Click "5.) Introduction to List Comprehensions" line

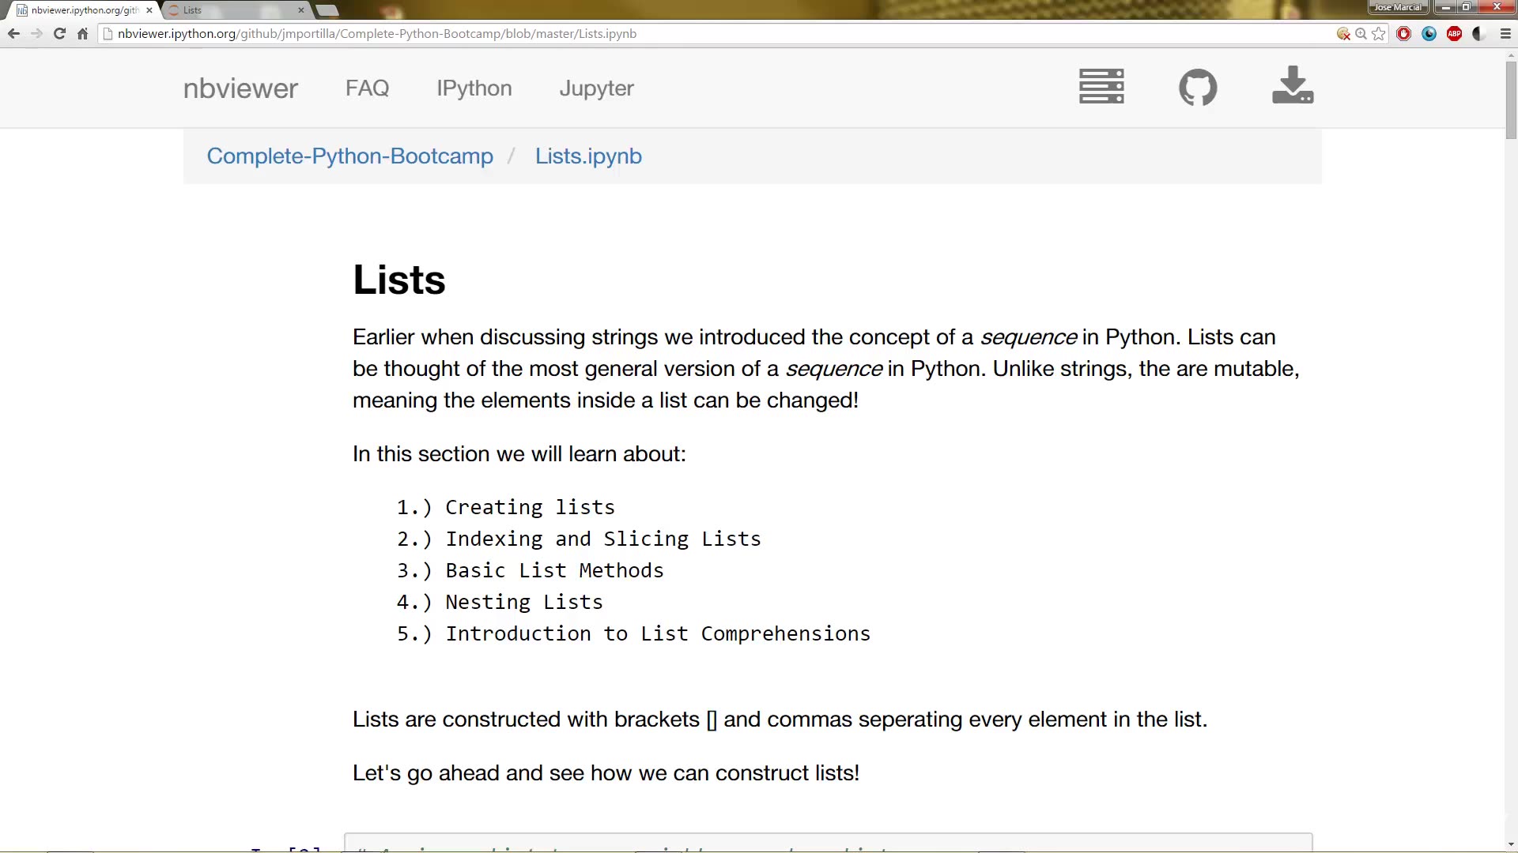633,633
